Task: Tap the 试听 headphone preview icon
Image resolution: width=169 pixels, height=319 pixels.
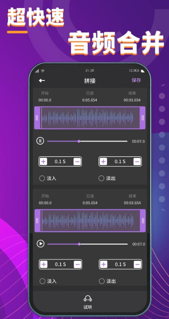Action: coord(88,299)
